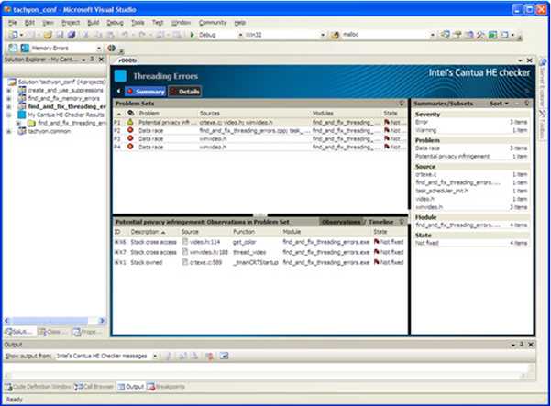Switch to Timeline view in observations pane
Image resolution: width=551 pixels, height=406 pixels.
pos(380,222)
